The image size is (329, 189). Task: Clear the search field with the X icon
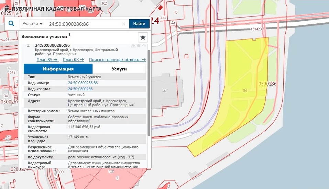(x=124, y=24)
